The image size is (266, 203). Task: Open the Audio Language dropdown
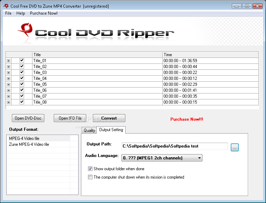tap(162, 158)
